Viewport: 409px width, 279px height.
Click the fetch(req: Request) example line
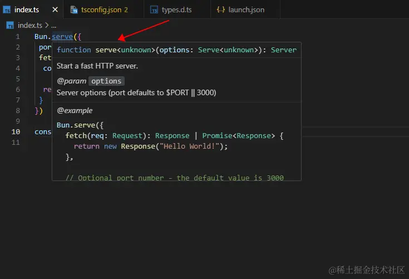[174, 136]
